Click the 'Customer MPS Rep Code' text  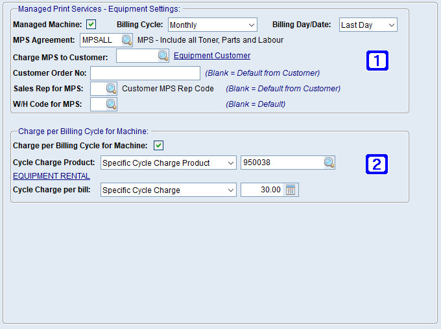(168, 89)
